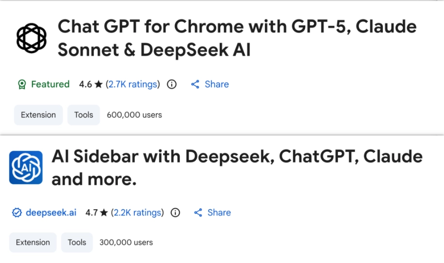Click the info icon beside 2.7K ratings
Viewport: 444px width, 263px height.
click(171, 84)
